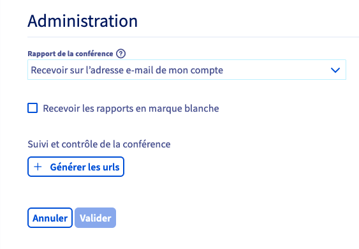
Task: Click the word 'Annuler' inside the outlined button
Action: (50, 218)
